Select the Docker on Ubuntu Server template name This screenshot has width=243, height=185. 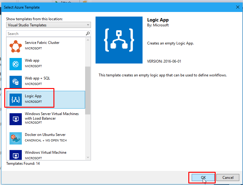pyautogui.click(x=45, y=134)
